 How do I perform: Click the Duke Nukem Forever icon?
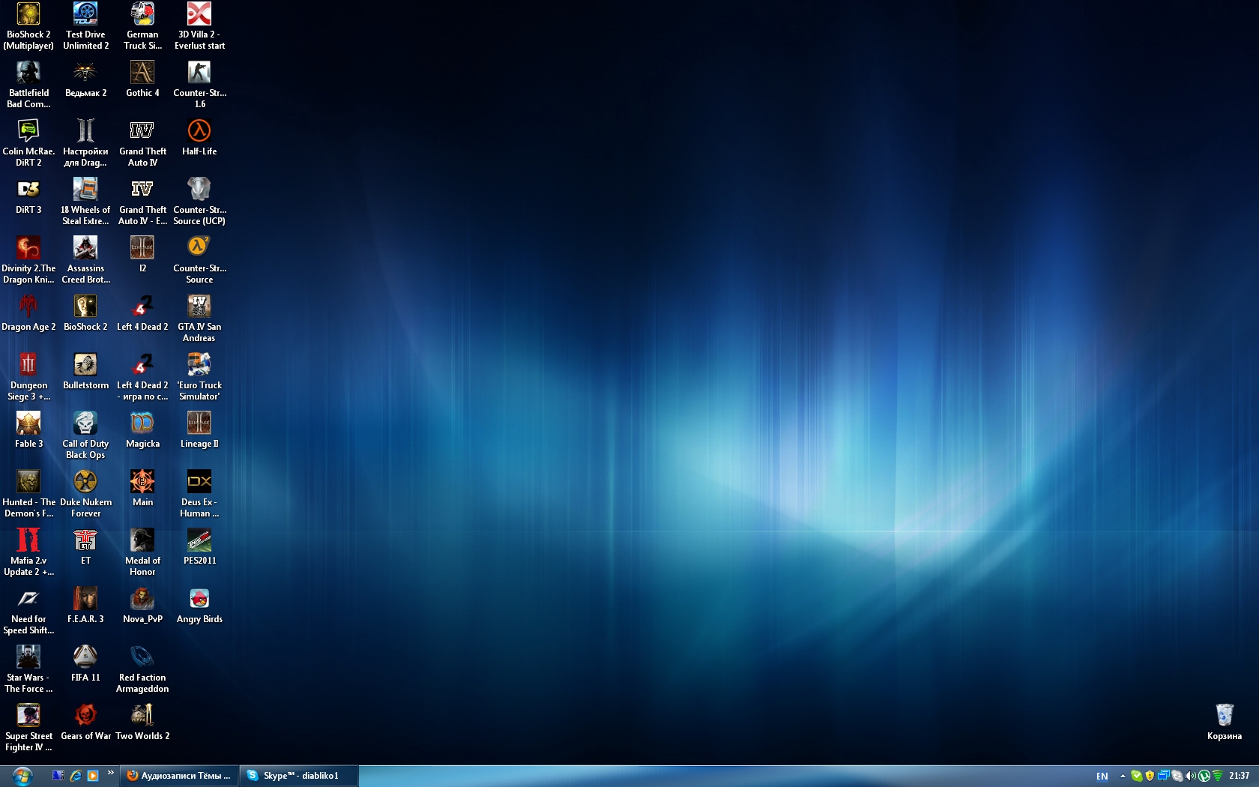(x=85, y=494)
